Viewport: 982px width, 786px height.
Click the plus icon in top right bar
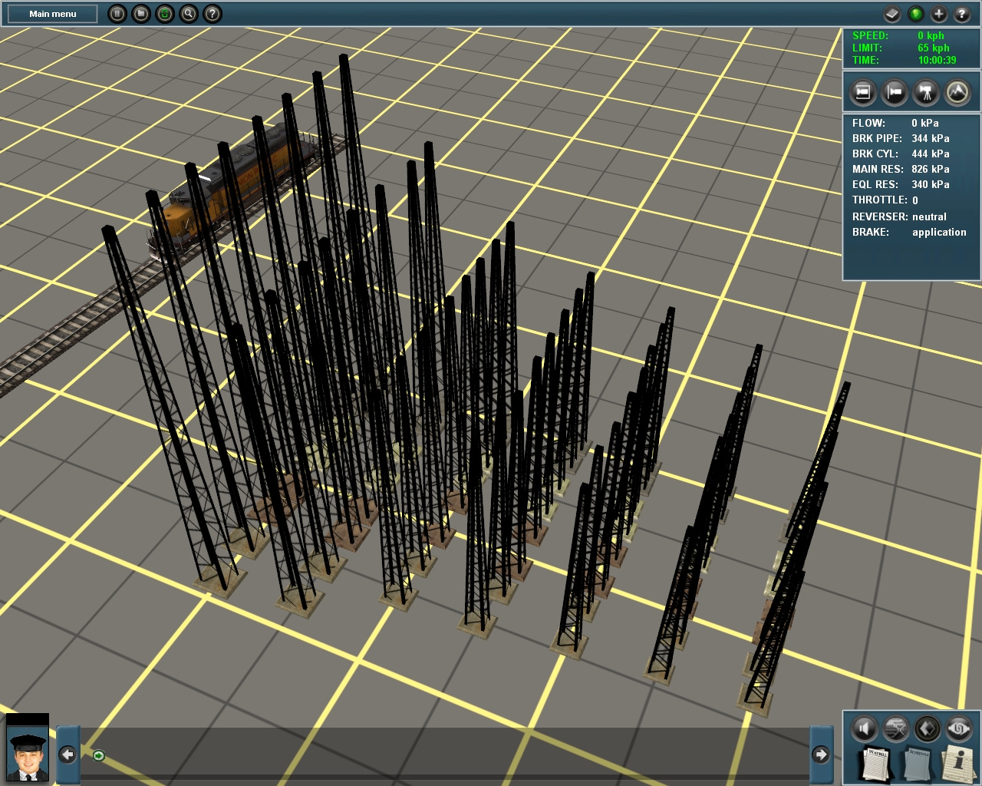[x=939, y=14]
